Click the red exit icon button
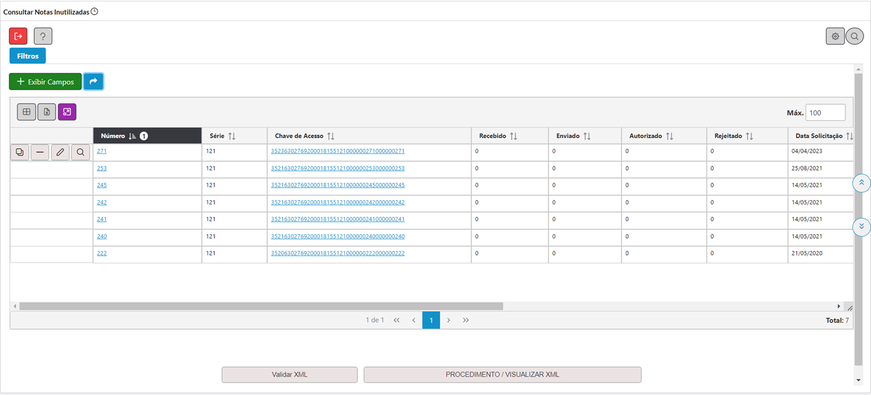 tap(18, 36)
